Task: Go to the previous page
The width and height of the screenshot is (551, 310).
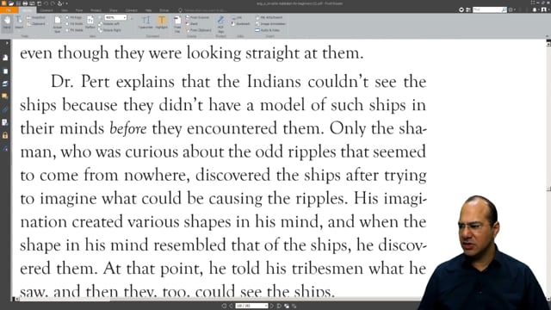Action: click(231, 306)
